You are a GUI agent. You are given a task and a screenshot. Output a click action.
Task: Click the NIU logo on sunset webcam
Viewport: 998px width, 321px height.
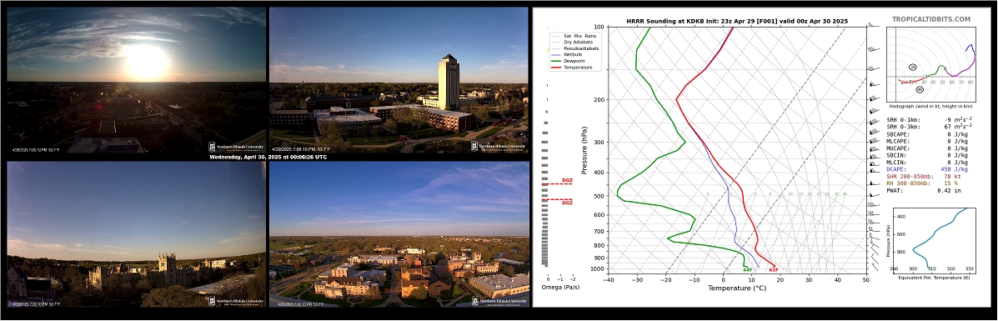(235, 146)
